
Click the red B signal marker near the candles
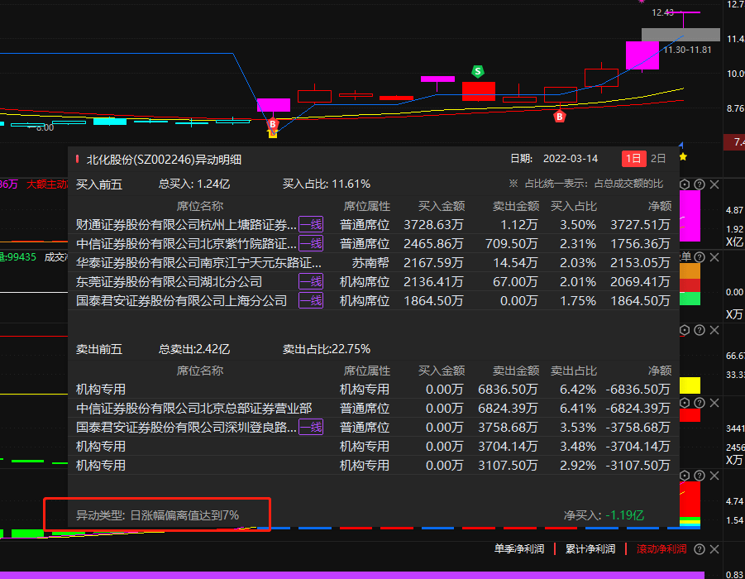(x=560, y=117)
